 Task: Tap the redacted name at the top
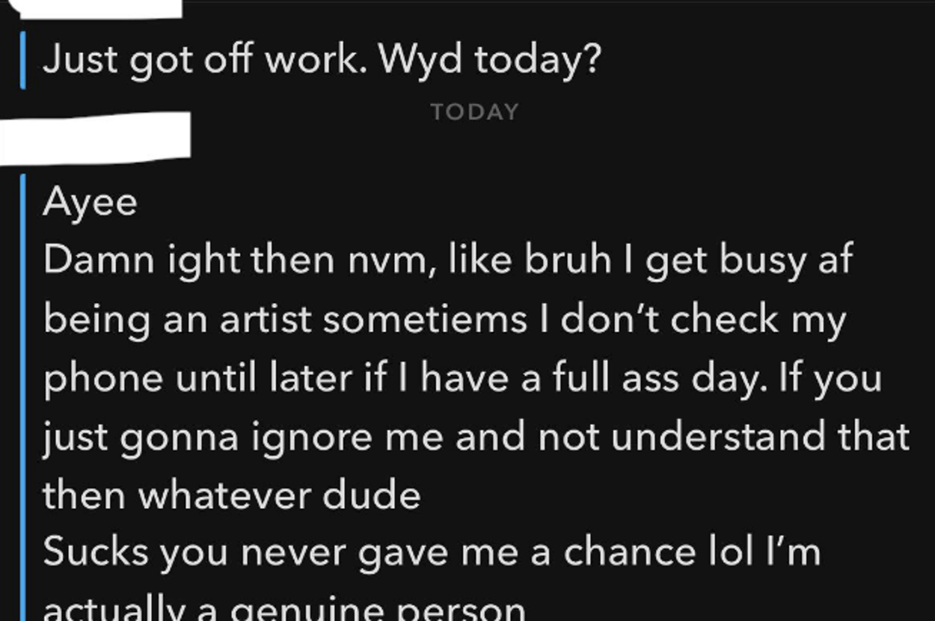[99, 8]
